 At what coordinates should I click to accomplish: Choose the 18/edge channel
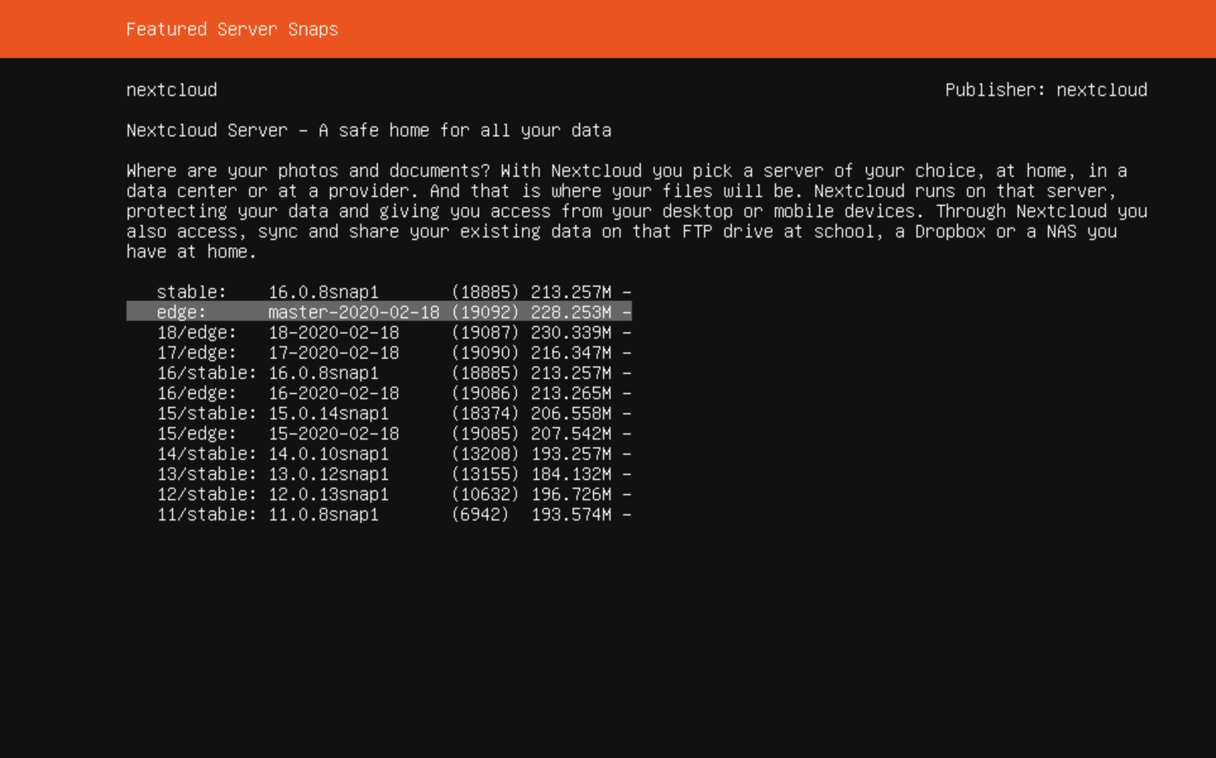pyautogui.click(x=379, y=332)
